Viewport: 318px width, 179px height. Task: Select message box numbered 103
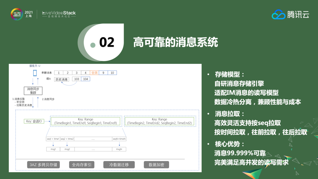[x=77, y=79]
